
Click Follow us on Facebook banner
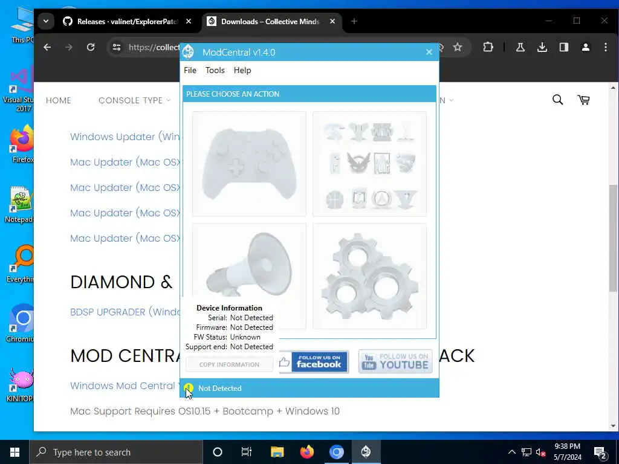coord(314,362)
